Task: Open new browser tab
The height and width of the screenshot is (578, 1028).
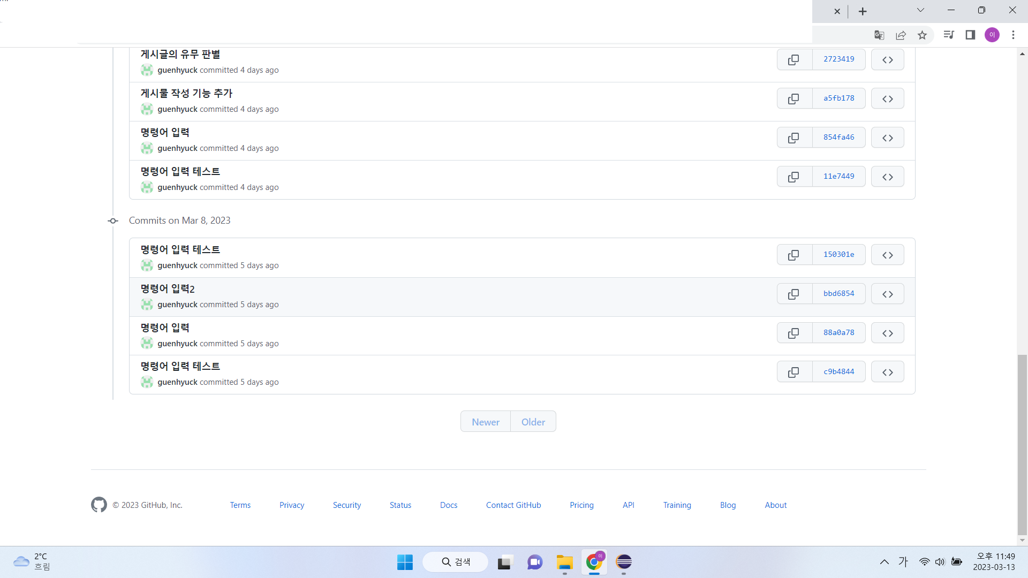Action: (x=863, y=11)
